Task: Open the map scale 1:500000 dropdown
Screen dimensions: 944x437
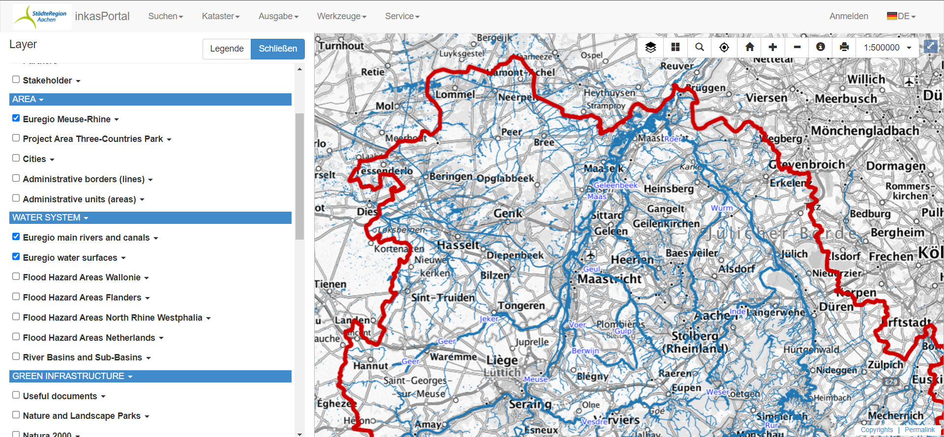Action: [887, 48]
